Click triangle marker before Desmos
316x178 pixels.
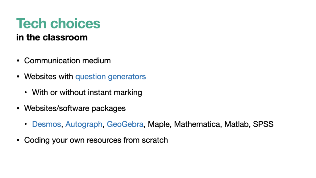coord(26,124)
